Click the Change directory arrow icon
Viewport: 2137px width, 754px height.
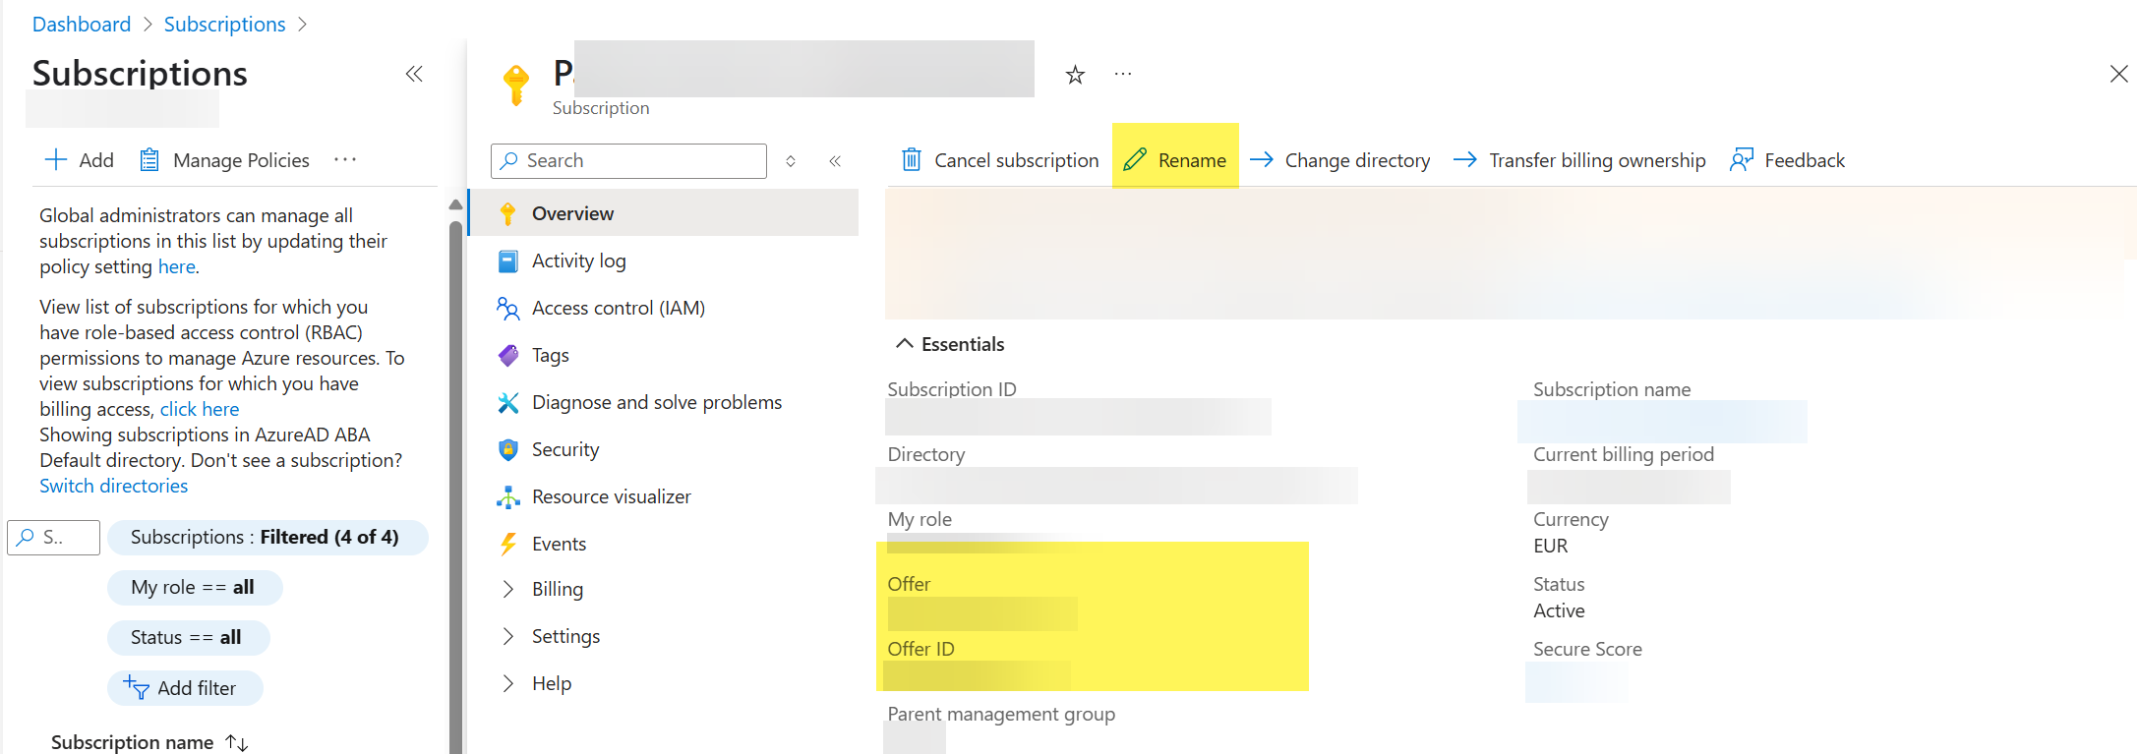(x=1262, y=159)
